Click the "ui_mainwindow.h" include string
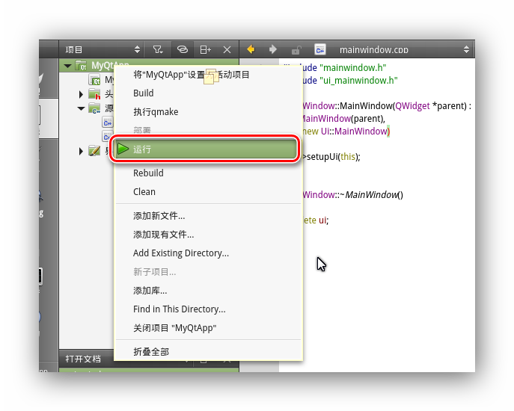Image resolution: width=514 pixels, height=411 pixels. (x=358, y=81)
